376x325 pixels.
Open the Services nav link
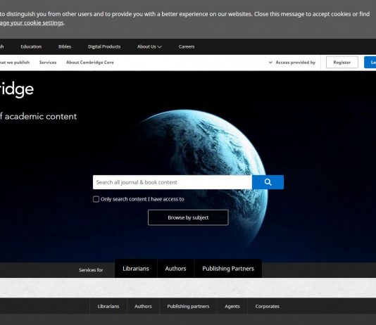[48, 63]
